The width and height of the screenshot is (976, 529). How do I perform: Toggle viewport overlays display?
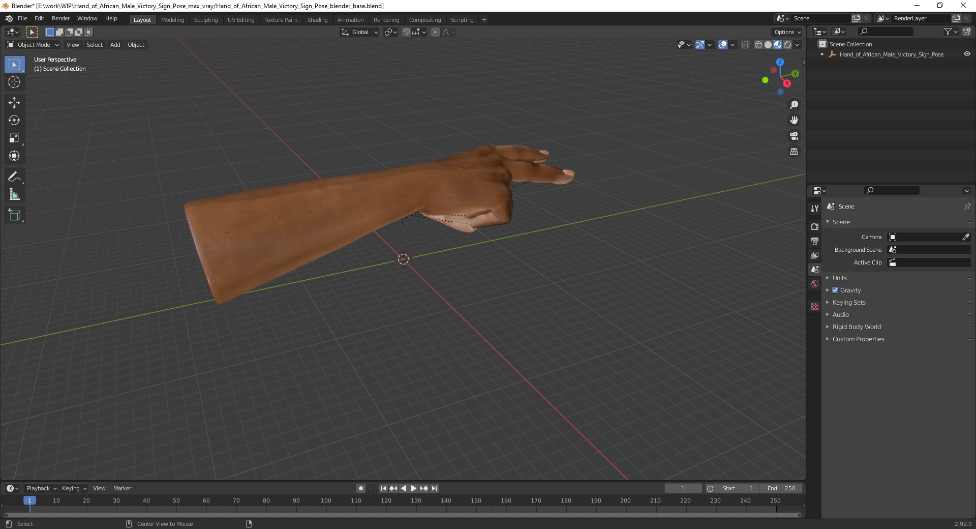tap(723, 45)
